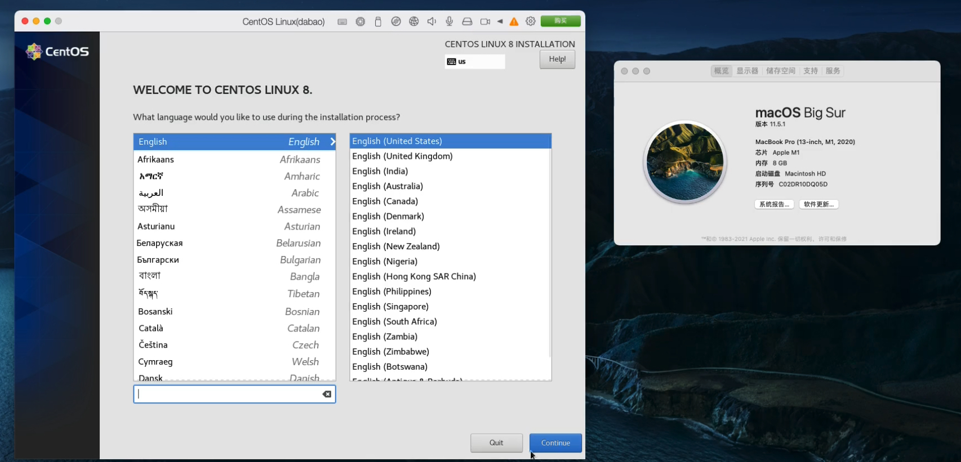961x462 pixels.
Task: Click the us keyboard layout indicator
Action: pos(475,61)
